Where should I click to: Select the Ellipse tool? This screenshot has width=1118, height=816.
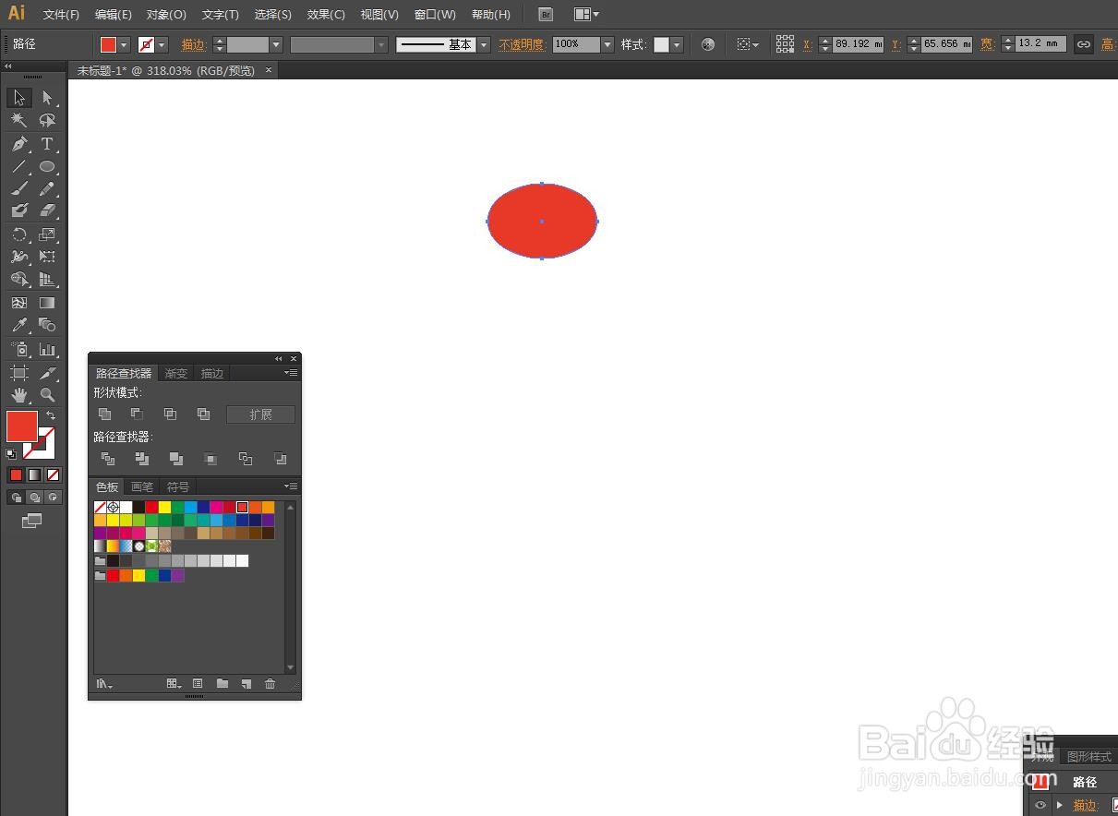(x=47, y=167)
